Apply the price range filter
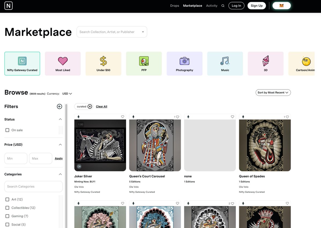Viewport: 321px width, 228px height. click(59, 158)
